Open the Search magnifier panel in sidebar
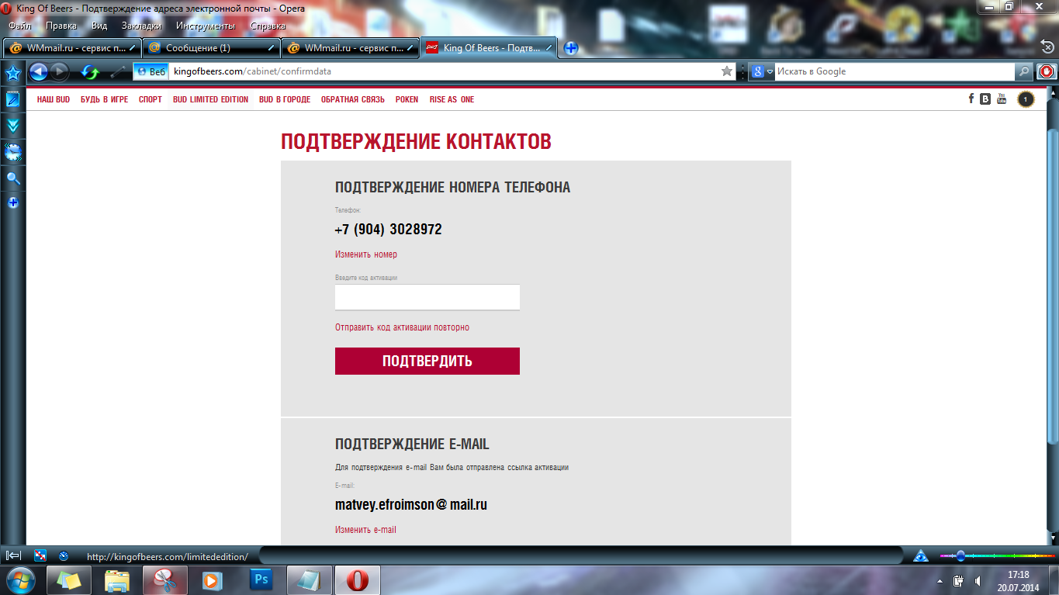This screenshot has width=1059, height=595. [x=13, y=178]
